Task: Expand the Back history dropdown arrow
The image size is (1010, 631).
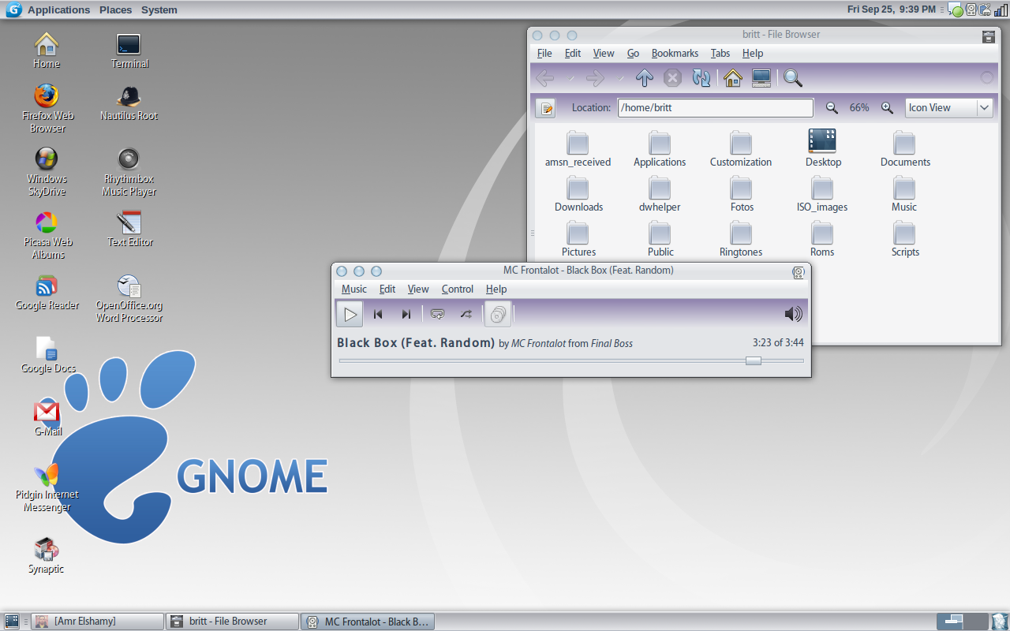Action: click(x=570, y=79)
